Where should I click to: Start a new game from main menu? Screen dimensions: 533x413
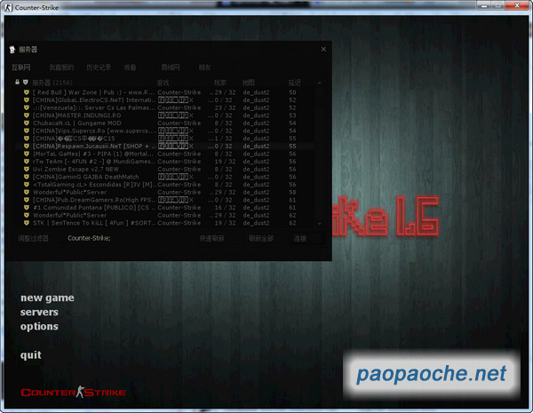pyautogui.click(x=47, y=298)
